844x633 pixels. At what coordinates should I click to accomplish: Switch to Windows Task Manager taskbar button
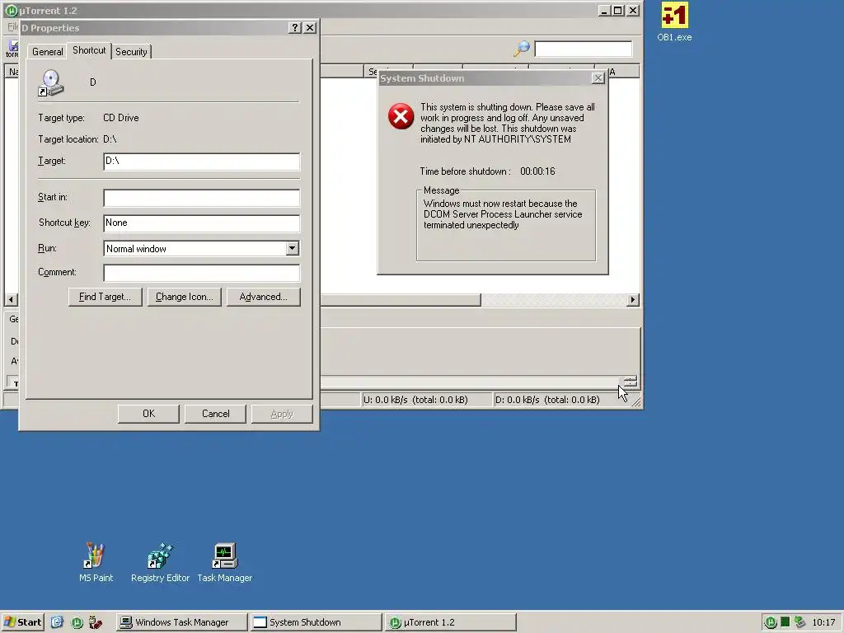(x=182, y=622)
